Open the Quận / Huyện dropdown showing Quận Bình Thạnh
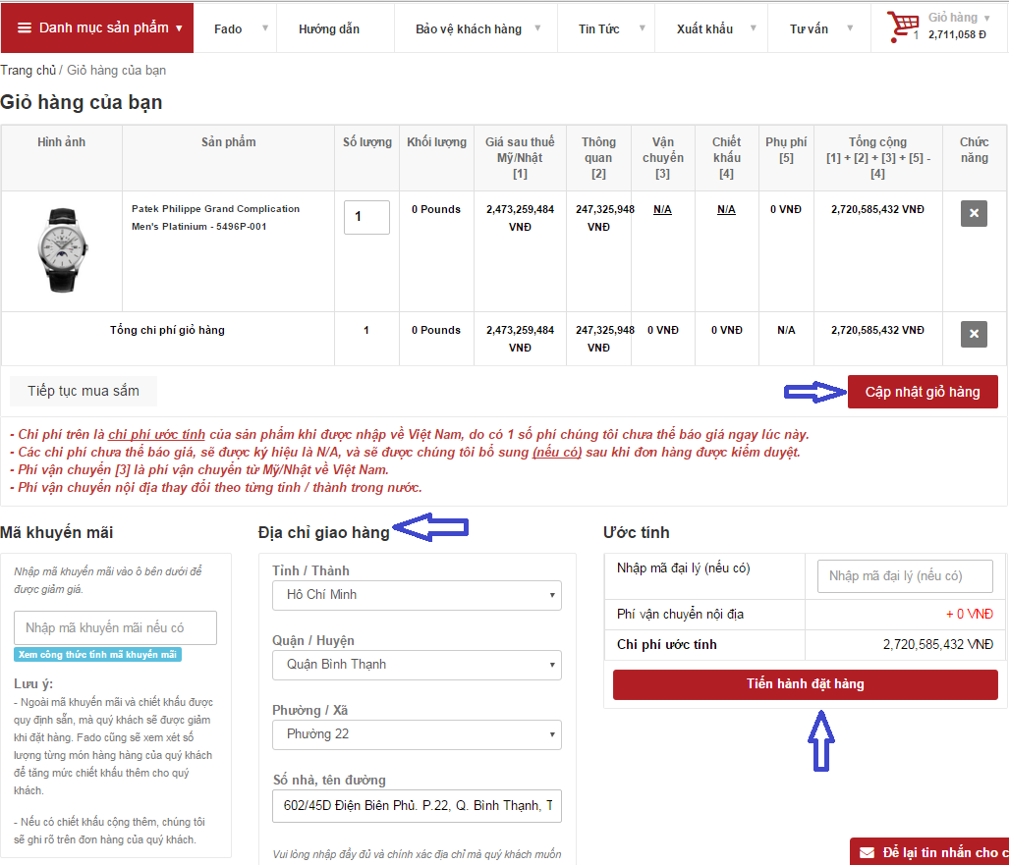 point(417,665)
